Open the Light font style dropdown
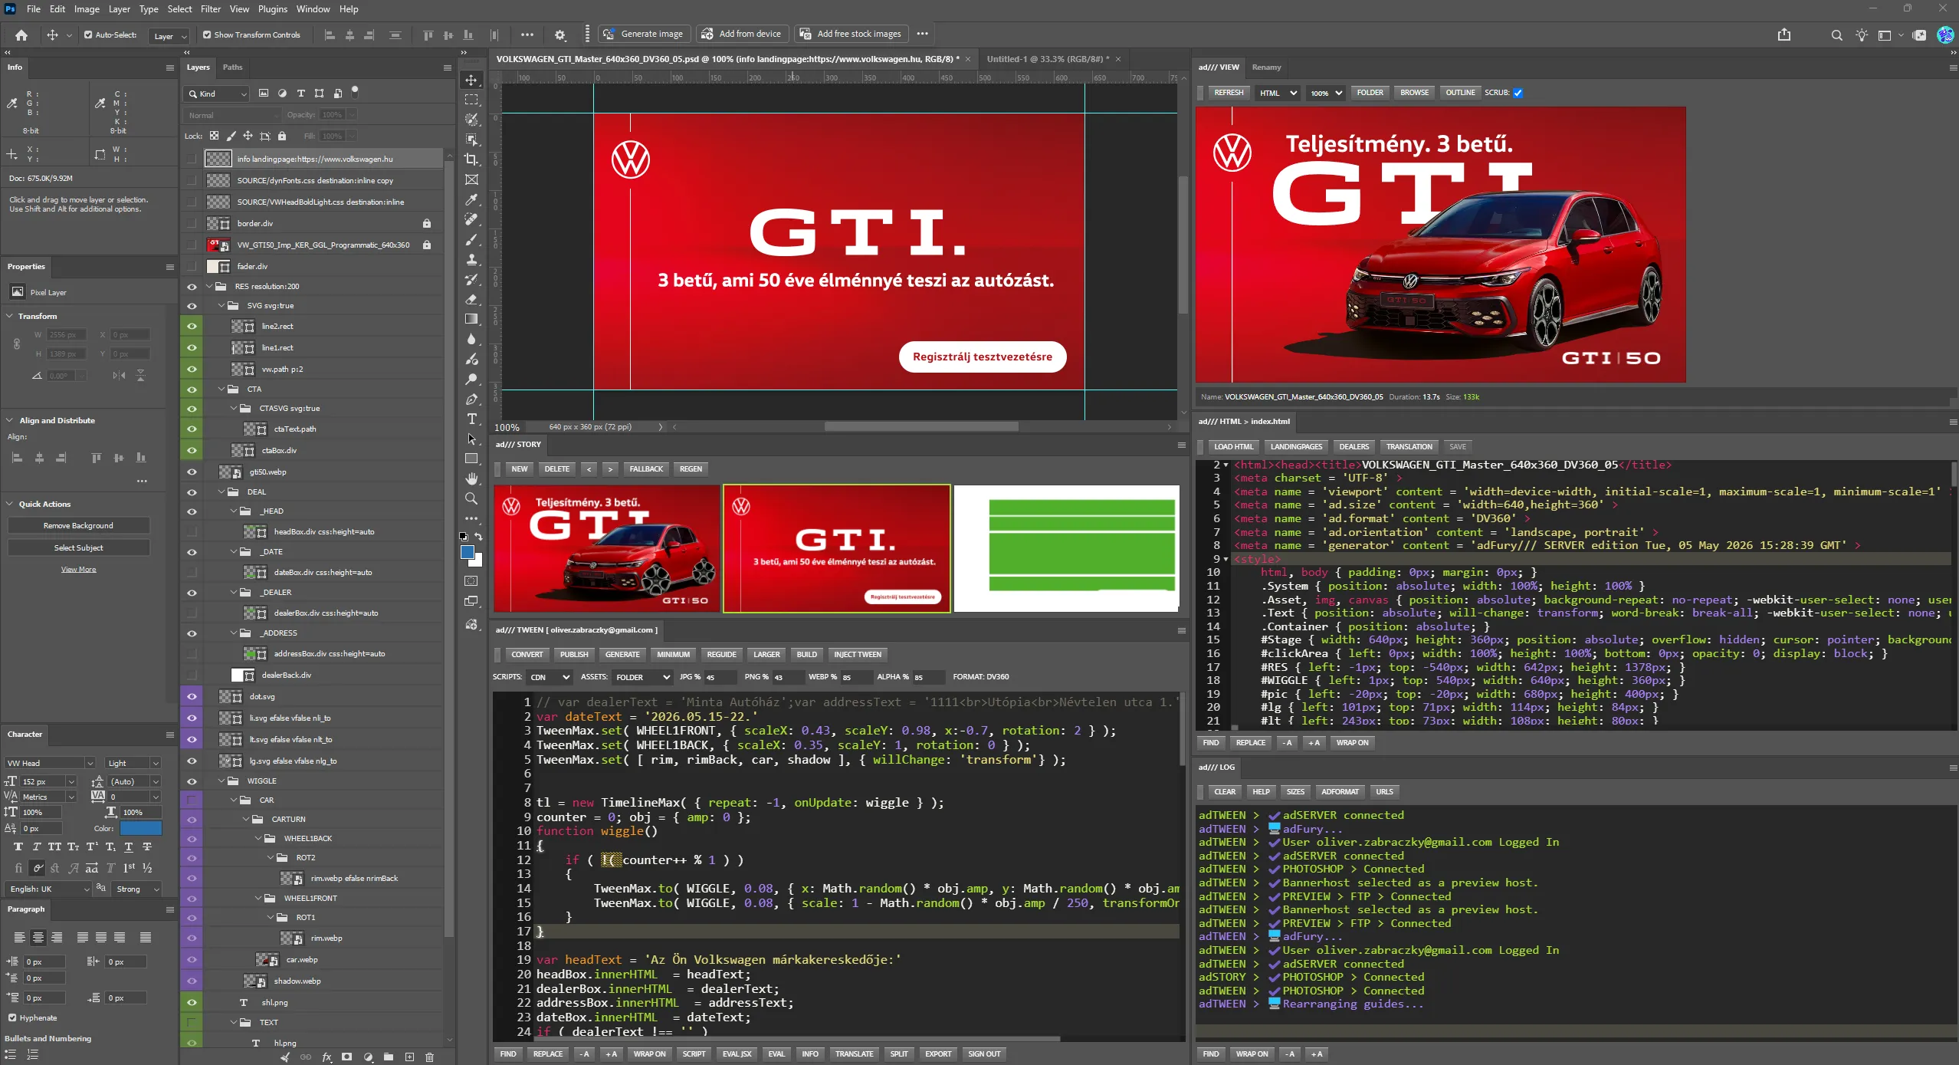Image resolution: width=1959 pixels, height=1065 pixels. pos(133,763)
